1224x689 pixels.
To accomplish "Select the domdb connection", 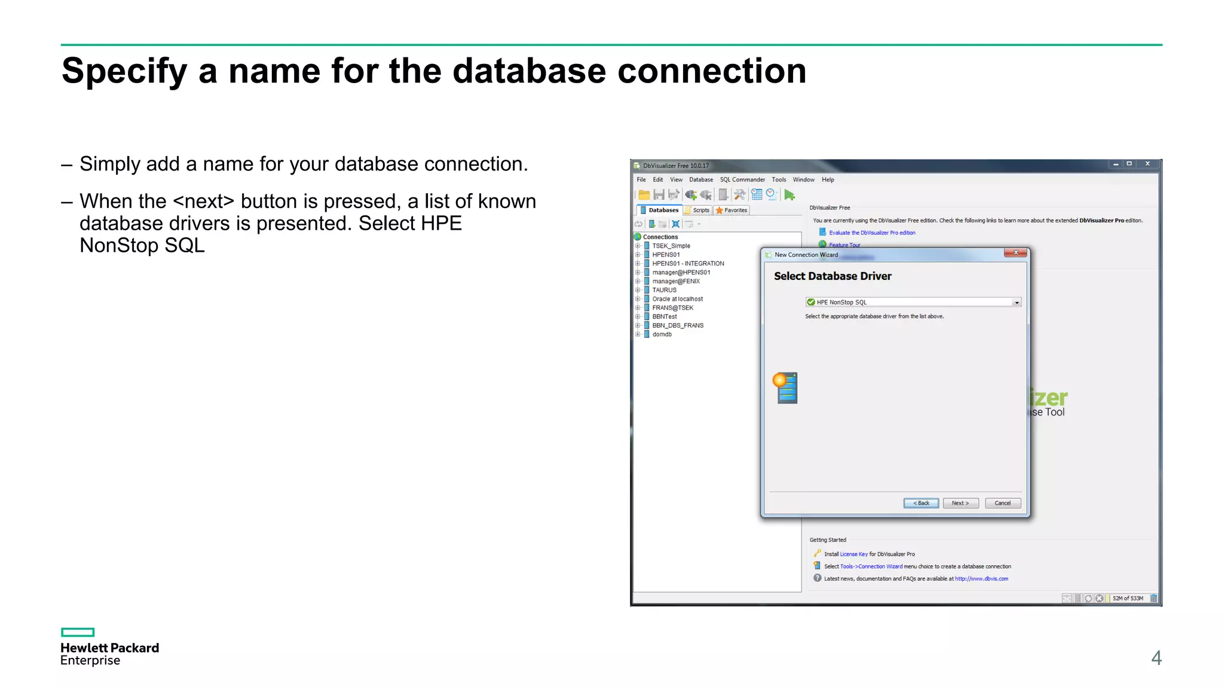I will click(x=662, y=334).
